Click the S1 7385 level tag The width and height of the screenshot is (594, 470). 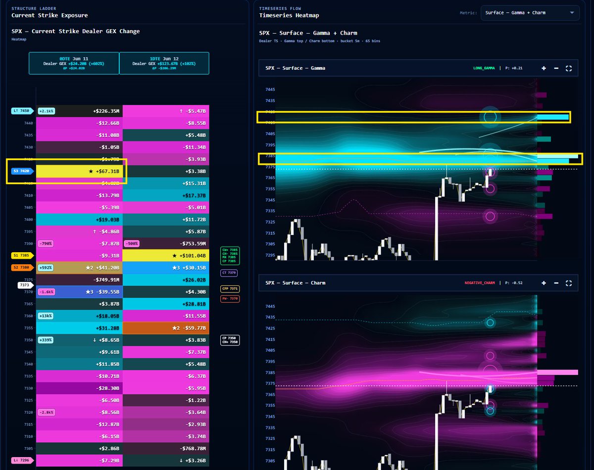pyautogui.click(x=22, y=256)
